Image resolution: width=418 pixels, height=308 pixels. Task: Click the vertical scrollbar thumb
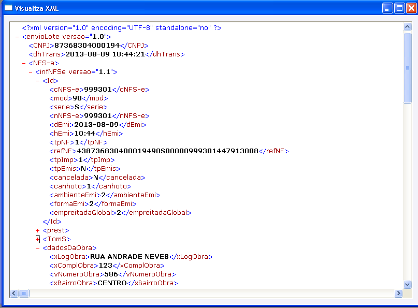point(407,68)
